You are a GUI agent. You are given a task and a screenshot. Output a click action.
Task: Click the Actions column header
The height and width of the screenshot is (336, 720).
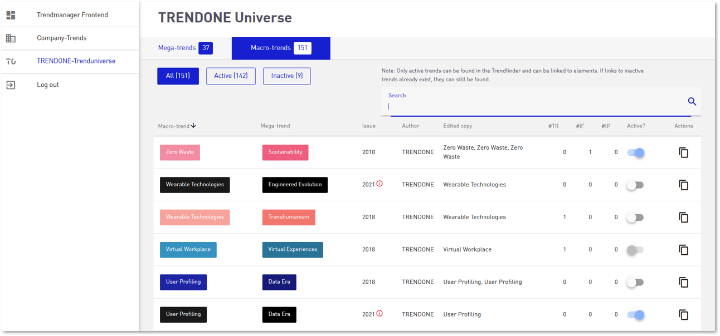684,126
